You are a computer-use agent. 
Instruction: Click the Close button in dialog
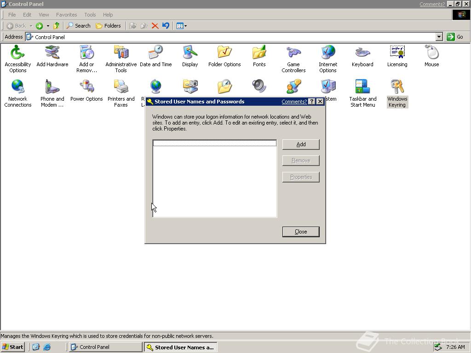[x=301, y=232]
